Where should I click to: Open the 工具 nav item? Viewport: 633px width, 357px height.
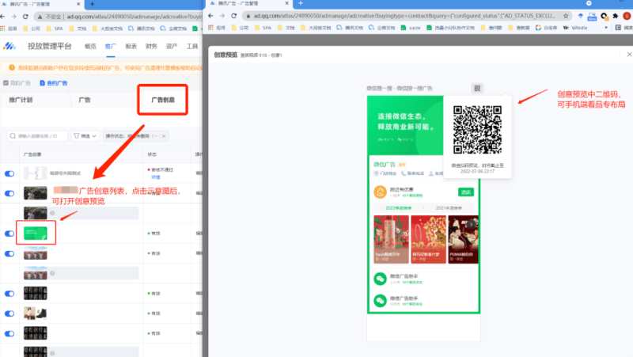[x=191, y=47]
